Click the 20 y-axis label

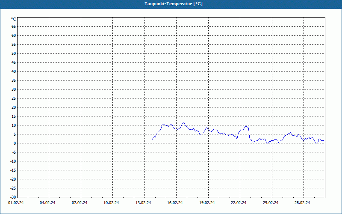click(14, 107)
